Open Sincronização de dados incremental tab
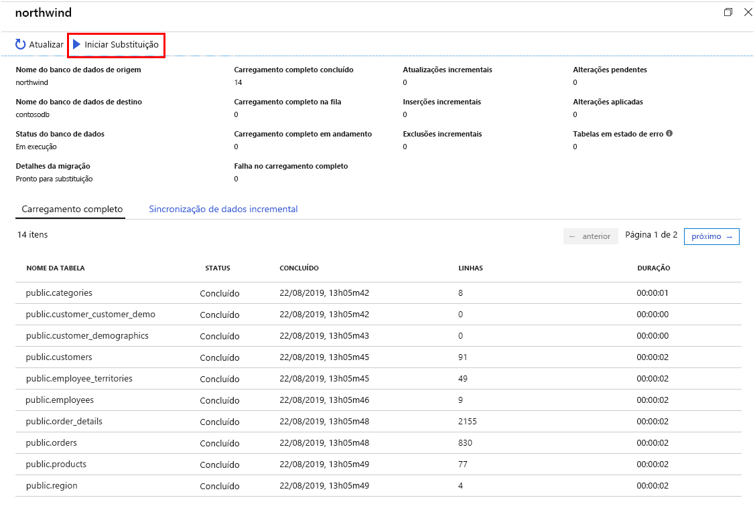 tap(223, 209)
